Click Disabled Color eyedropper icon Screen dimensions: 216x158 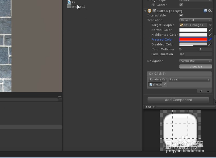pyautogui.click(x=210, y=44)
